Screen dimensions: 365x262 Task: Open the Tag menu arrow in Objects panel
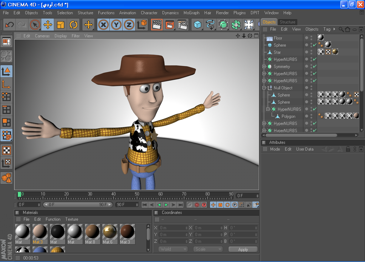point(334,29)
